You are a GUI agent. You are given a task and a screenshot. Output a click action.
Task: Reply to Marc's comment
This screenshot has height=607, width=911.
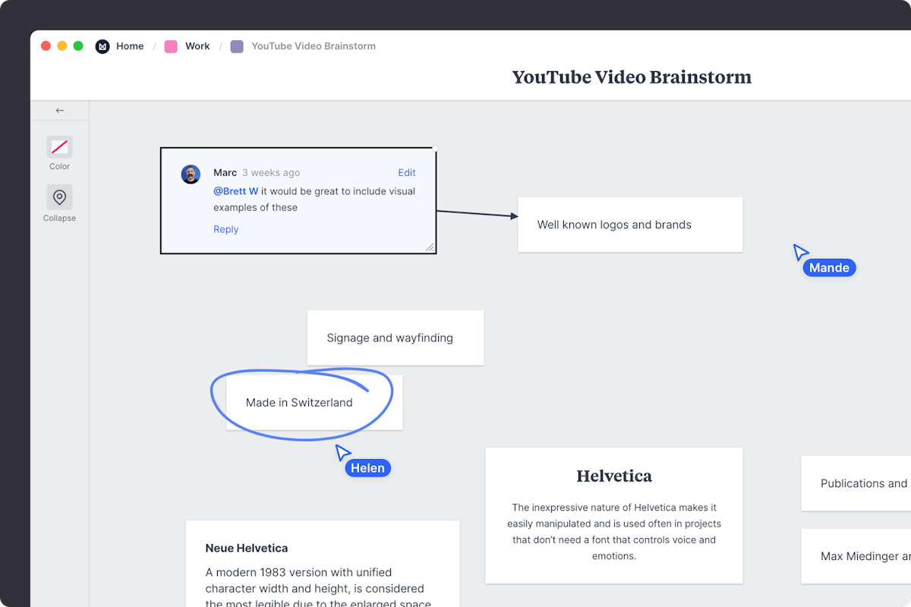pos(225,228)
